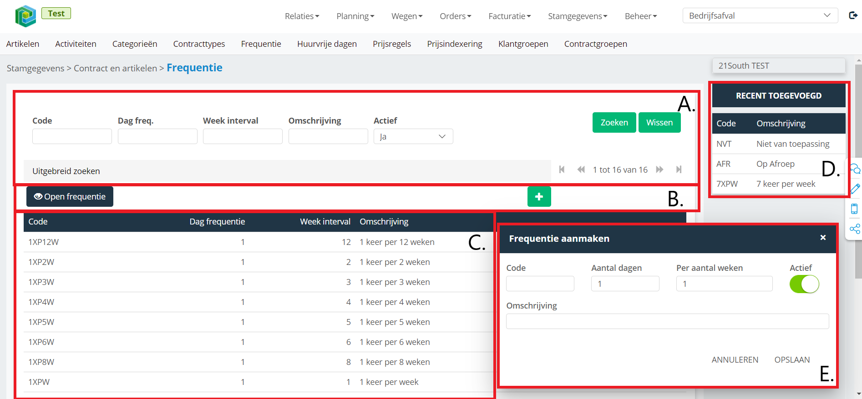The image size is (862, 399).
Task: Open the Actief filter dropdown
Action: [x=413, y=136]
